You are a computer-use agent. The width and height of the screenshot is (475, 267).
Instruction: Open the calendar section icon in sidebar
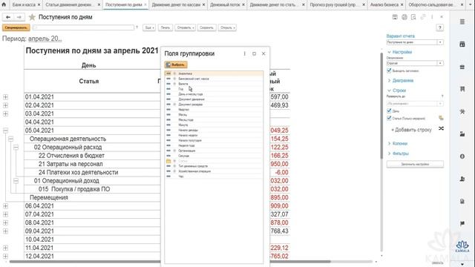tap(462, 44)
